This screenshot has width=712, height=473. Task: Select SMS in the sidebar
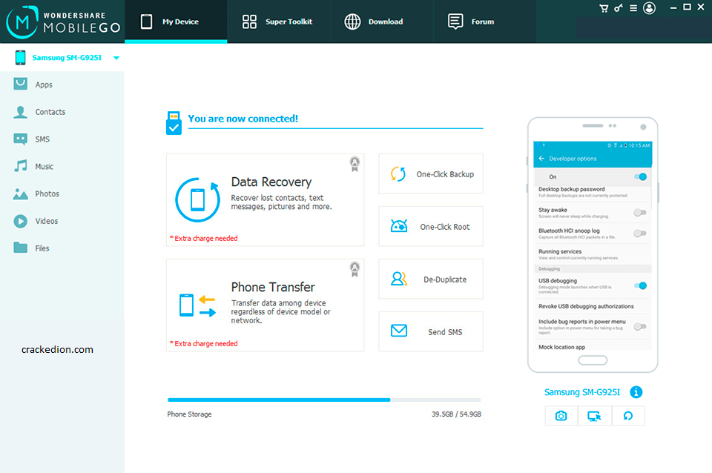pyautogui.click(x=62, y=139)
